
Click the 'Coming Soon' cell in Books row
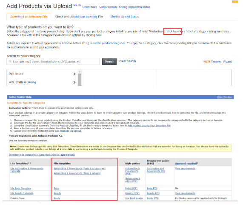[x=17, y=198]
